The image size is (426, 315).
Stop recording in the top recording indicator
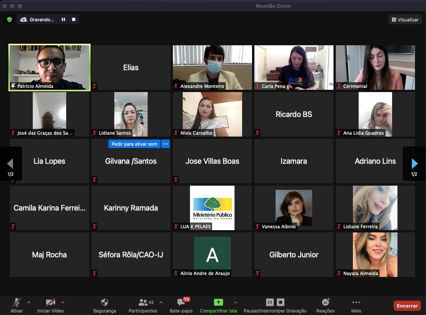(73, 19)
